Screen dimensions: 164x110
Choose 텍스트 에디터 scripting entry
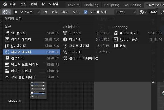tap(138, 33)
